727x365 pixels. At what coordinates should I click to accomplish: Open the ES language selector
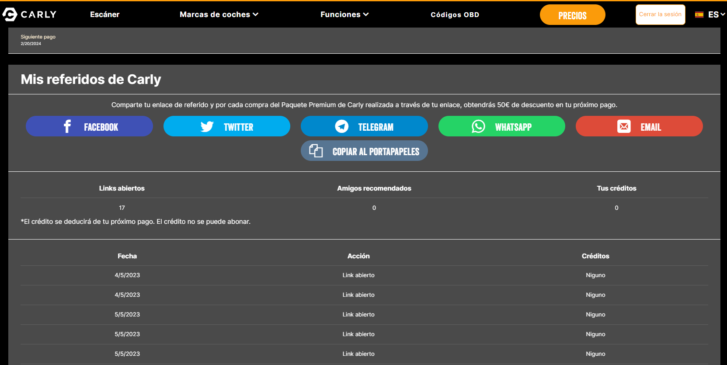pos(716,14)
